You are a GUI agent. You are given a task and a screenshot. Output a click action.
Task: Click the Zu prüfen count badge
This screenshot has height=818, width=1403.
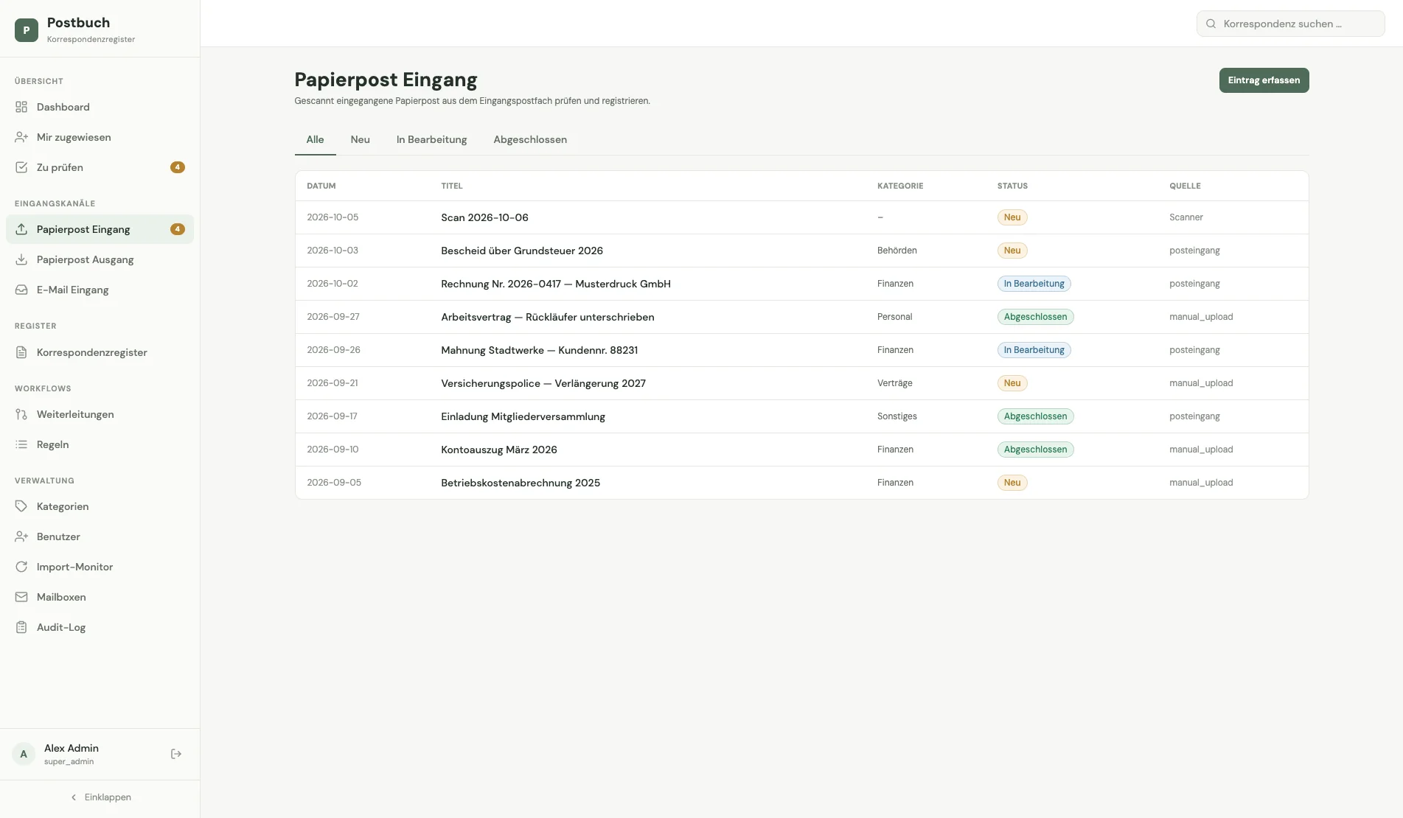click(178, 167)
